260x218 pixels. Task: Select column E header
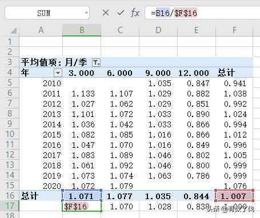[x=197, y=30]
